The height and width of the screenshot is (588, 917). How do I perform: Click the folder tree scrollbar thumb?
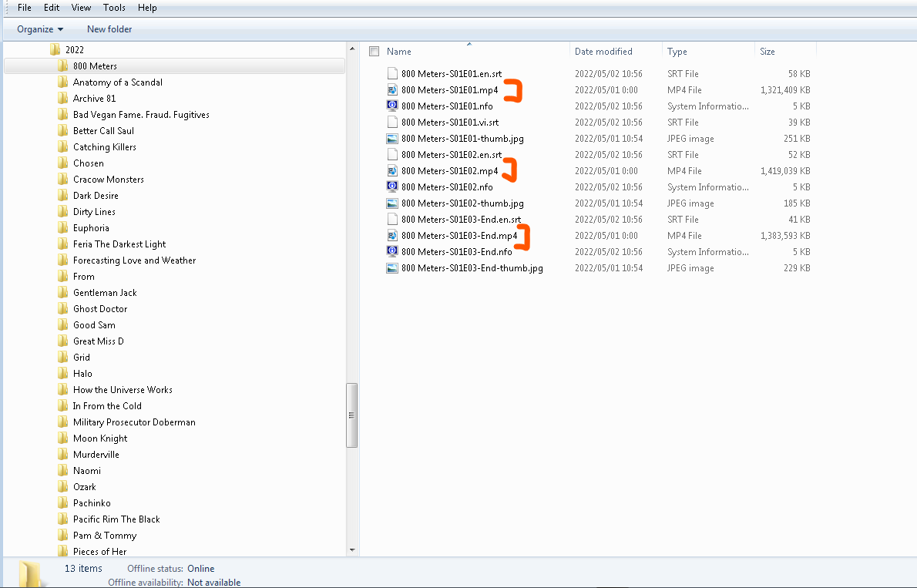click(351, 415)
